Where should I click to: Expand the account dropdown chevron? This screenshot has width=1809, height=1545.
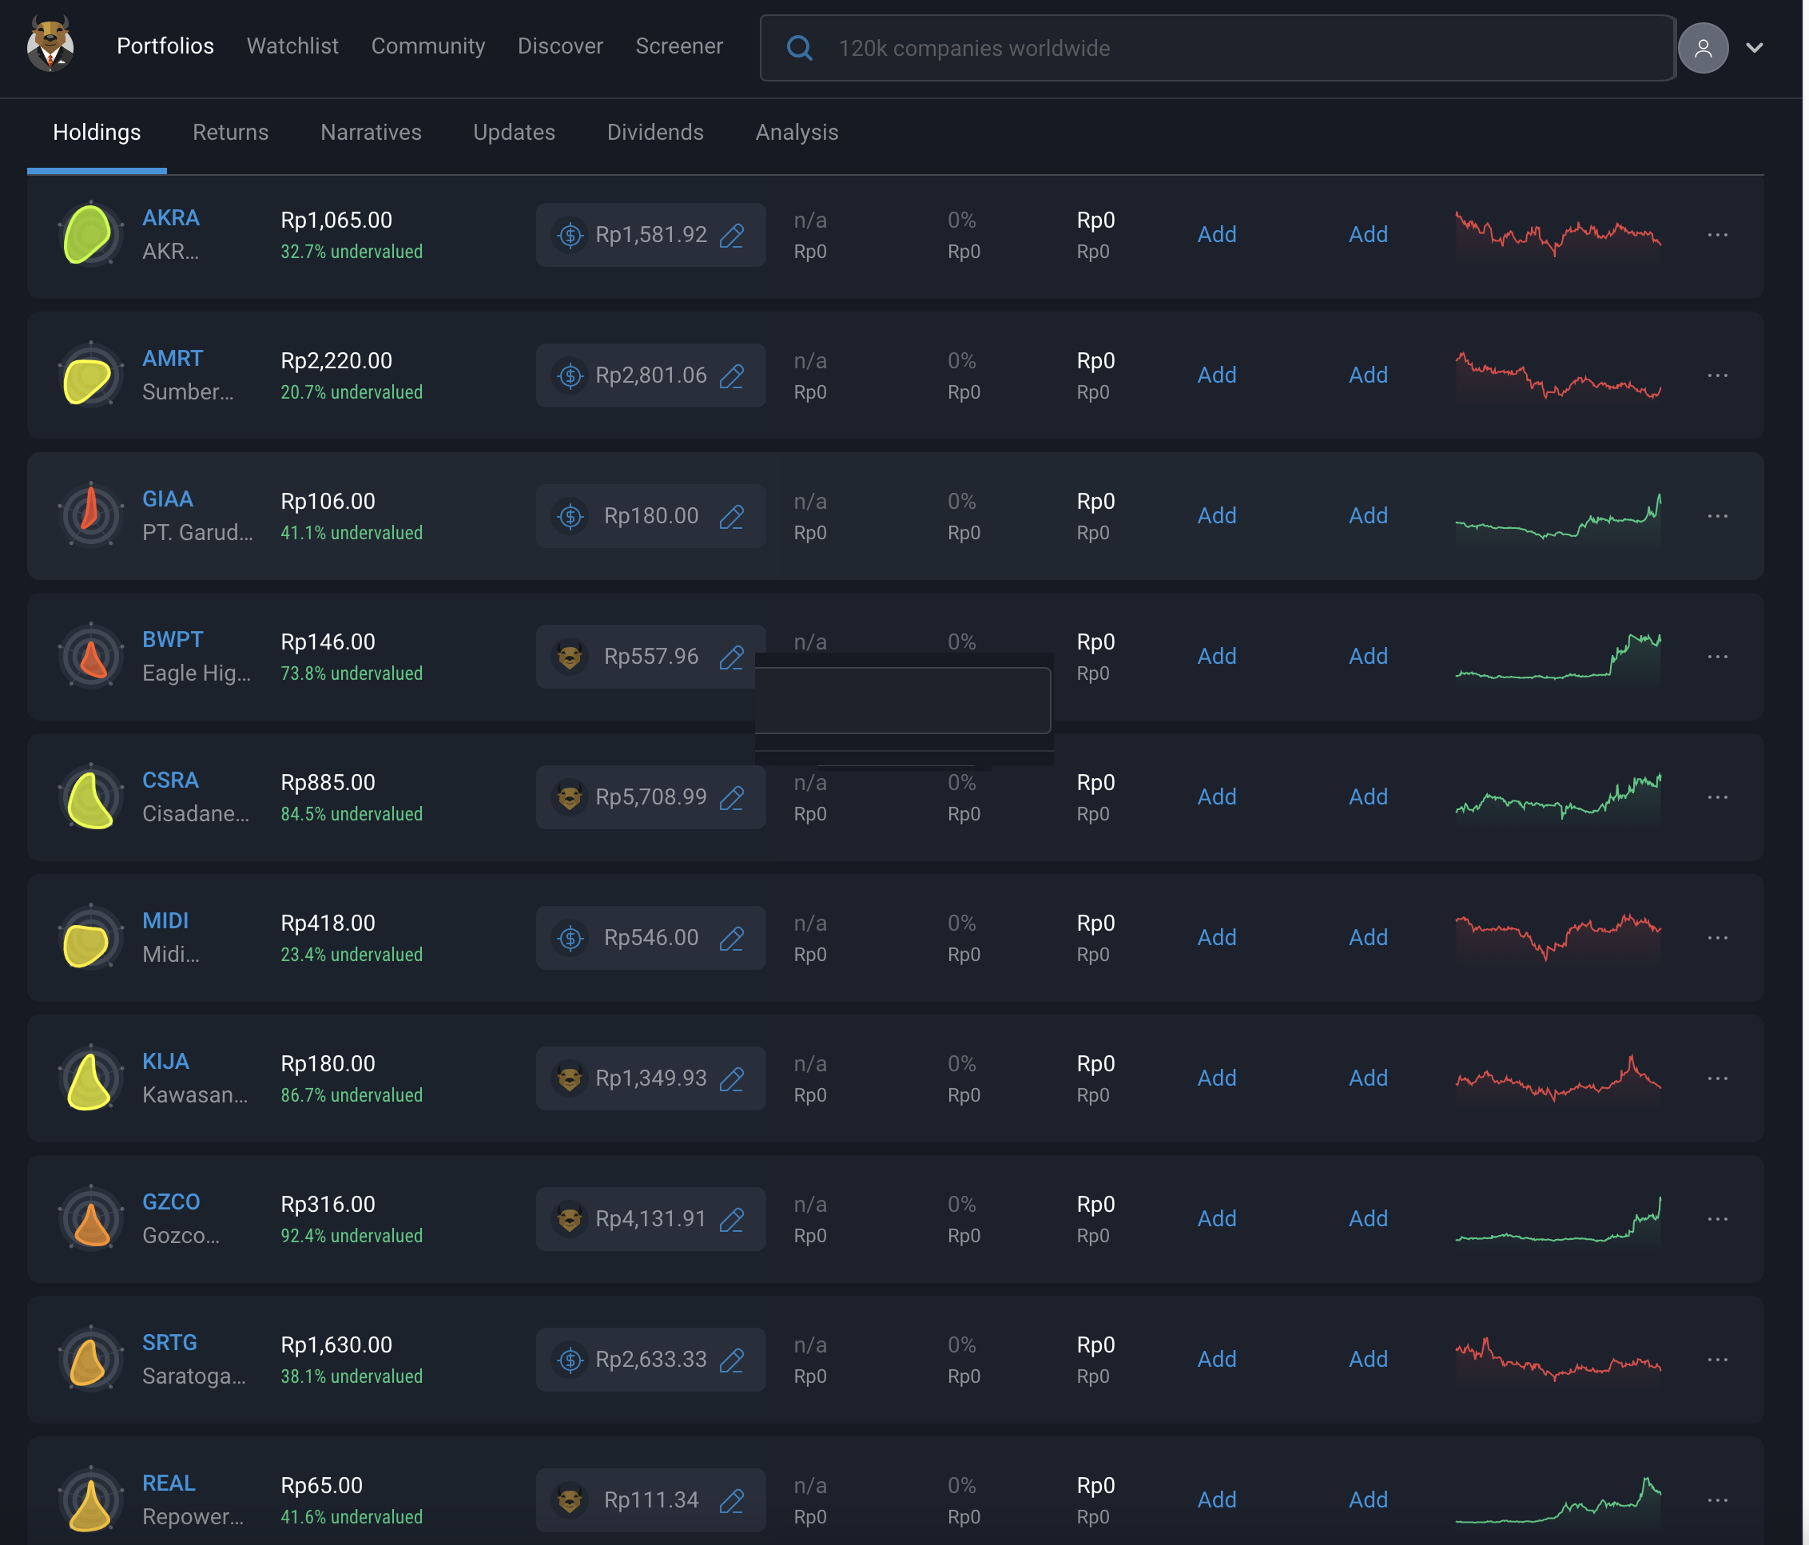point(1754,48)
